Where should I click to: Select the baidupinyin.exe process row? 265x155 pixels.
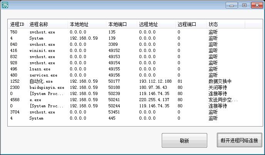[x=47, y=88]
